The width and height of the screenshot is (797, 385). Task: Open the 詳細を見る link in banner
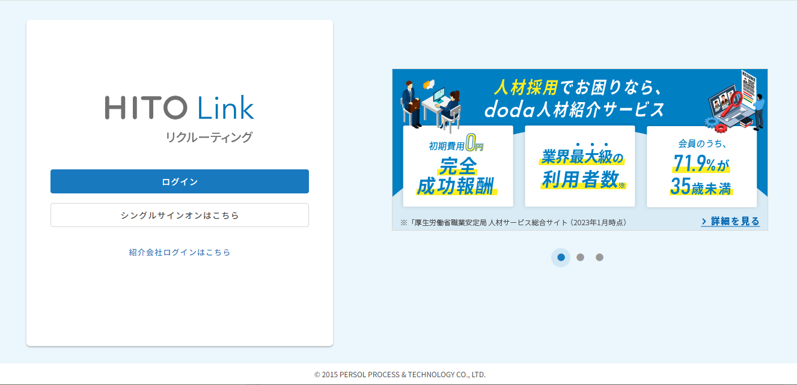(x=730, y=222)
